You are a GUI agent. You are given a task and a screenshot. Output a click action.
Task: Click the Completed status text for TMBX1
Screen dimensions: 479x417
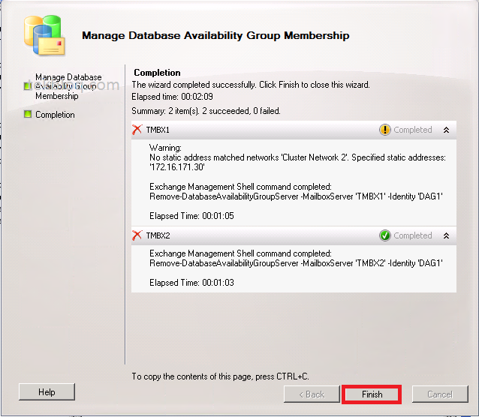tap(413, 130)
